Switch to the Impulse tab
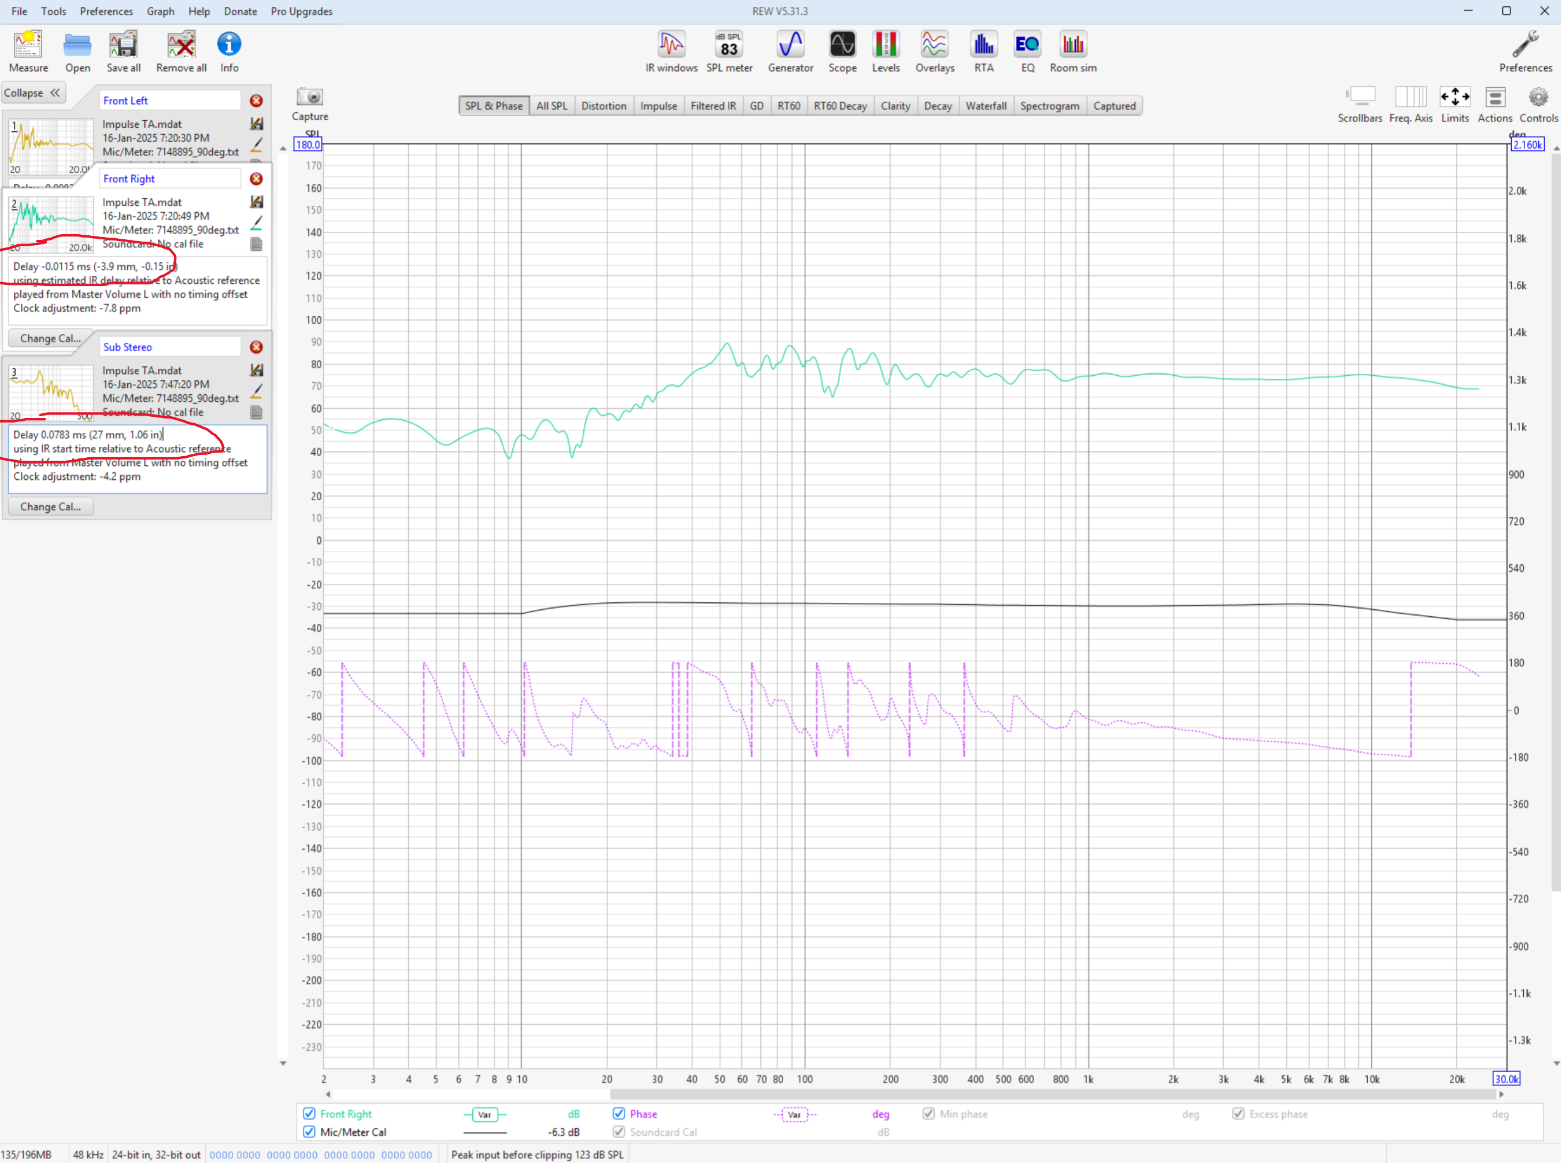This screenshot has width=1562, height=1163. (x=658, y=106)
